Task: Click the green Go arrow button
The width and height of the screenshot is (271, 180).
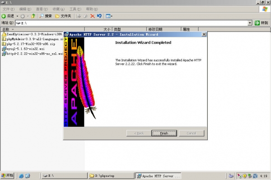Action: (x=257, y=23)
